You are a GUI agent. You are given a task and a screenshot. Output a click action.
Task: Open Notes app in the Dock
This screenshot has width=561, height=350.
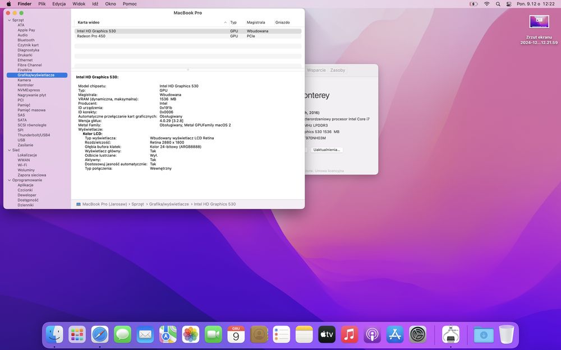coord(304,335)
